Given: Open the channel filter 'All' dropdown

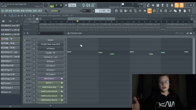Looking at the screenshot, I should (51, 33).
